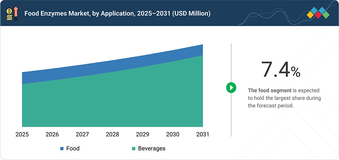Select the 2029 axis label
The height and width of the screenshot is (160, 339).
click(x=142, y=135)
